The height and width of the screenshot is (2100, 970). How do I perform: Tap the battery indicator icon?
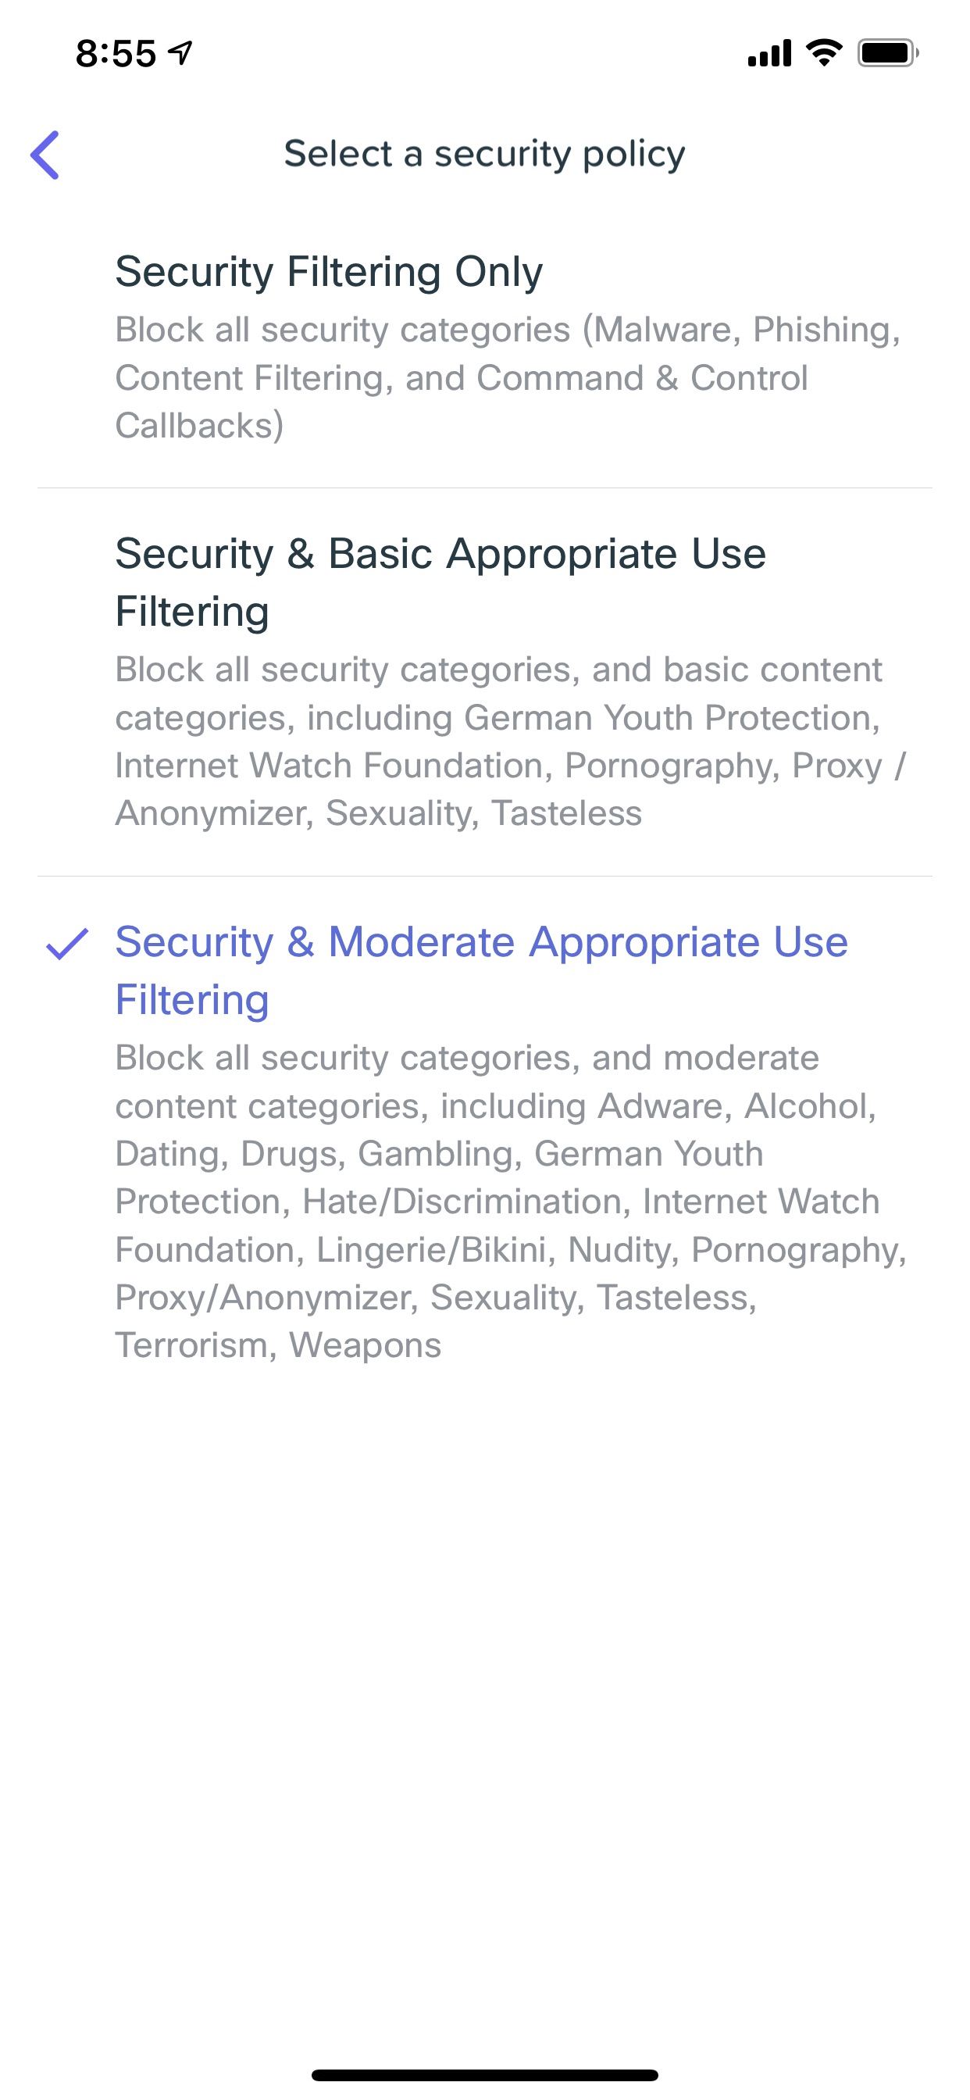coord(887,53)
